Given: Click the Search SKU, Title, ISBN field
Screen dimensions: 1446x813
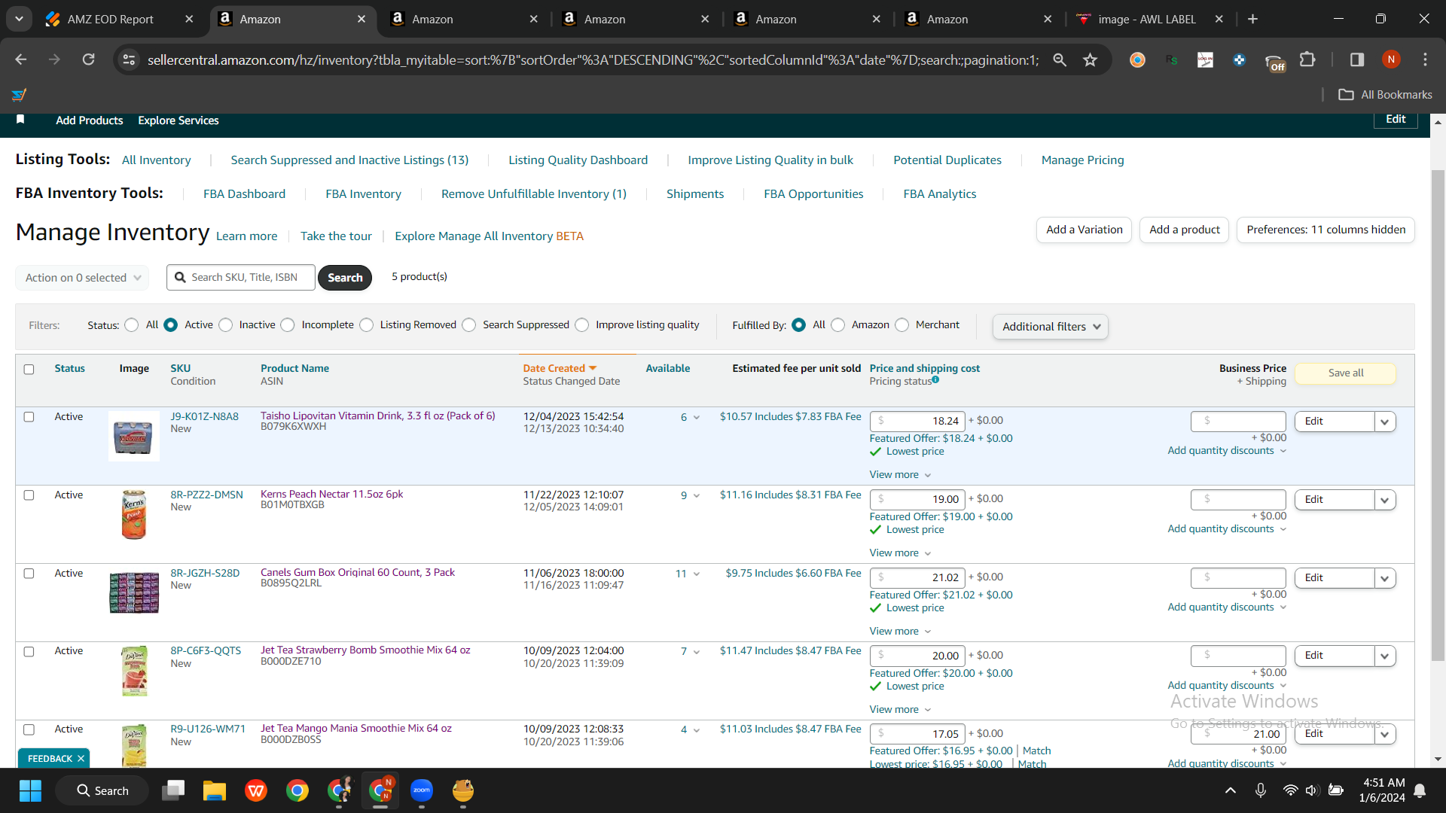Looking at the screenshot, I should (x=241, y=278).
